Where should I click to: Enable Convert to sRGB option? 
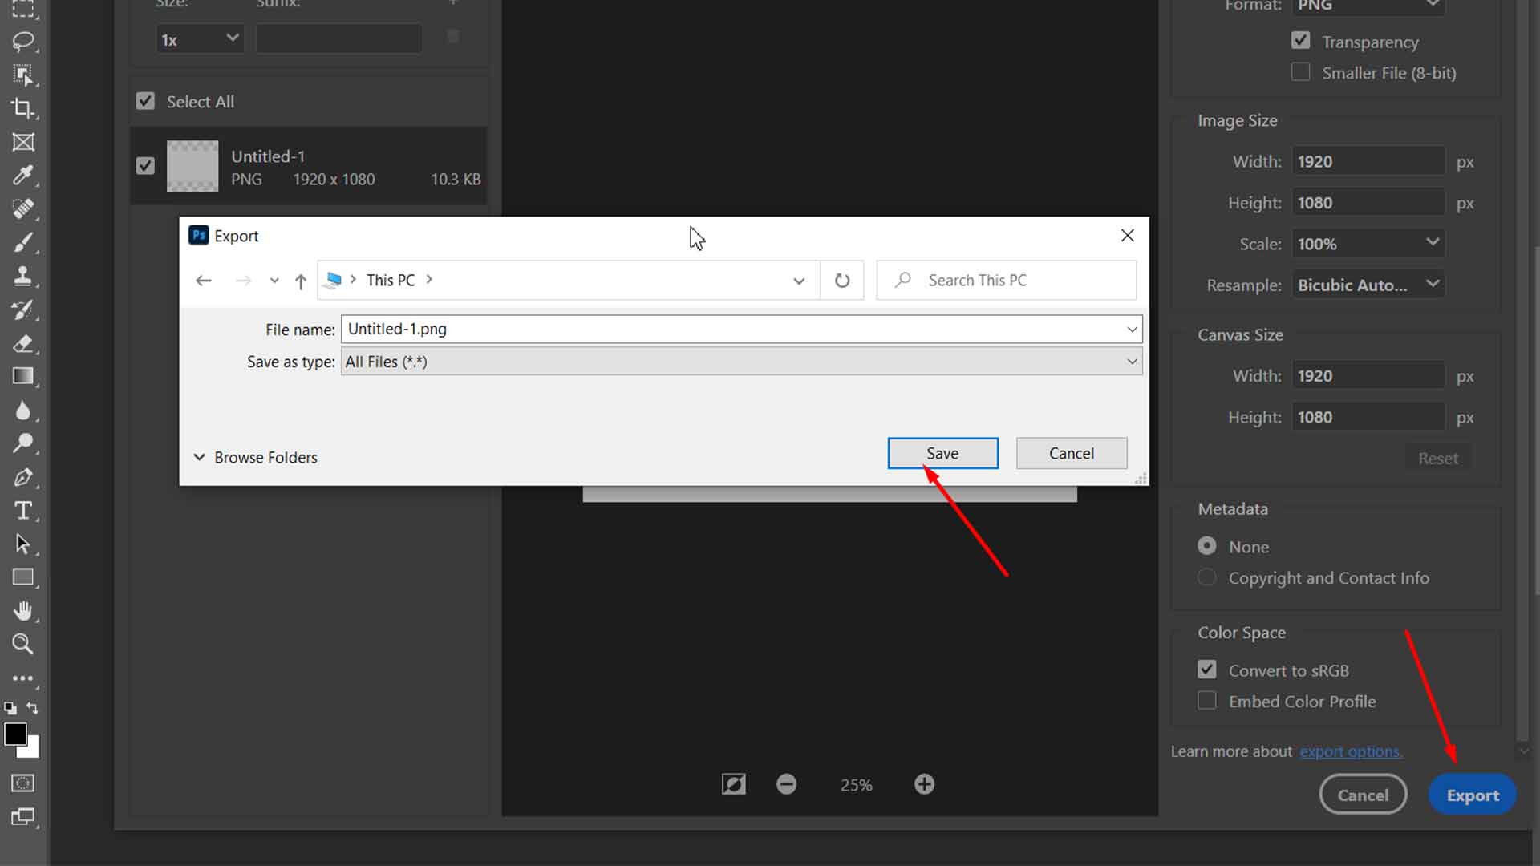click(1207, 670)
